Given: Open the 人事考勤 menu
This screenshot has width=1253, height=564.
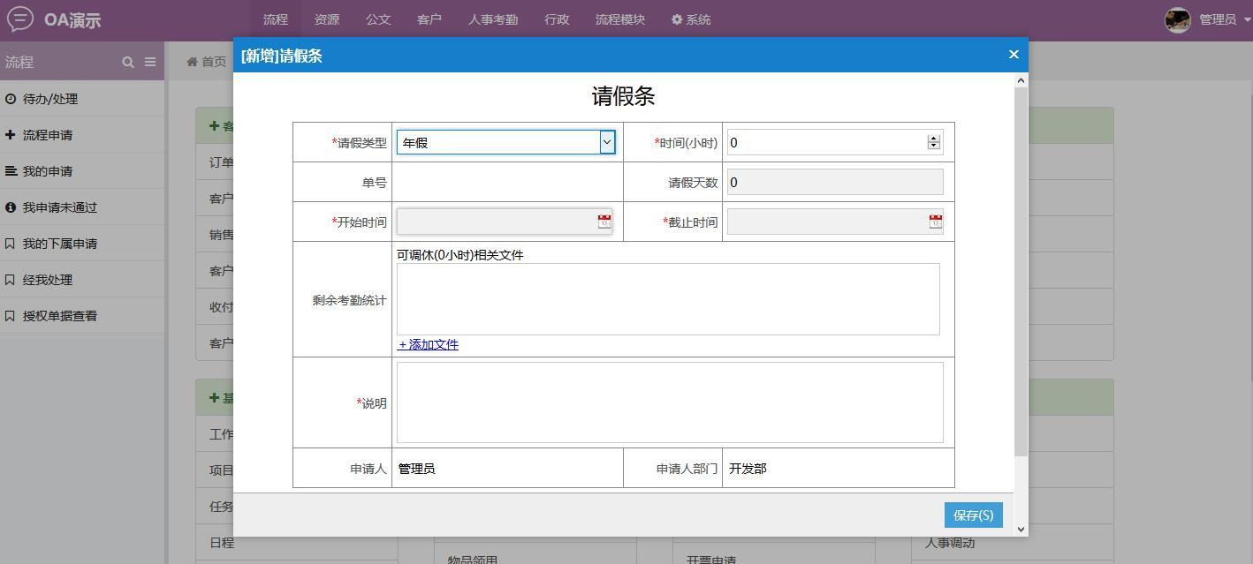Looking at the screenshot, I should pos(493,19).
